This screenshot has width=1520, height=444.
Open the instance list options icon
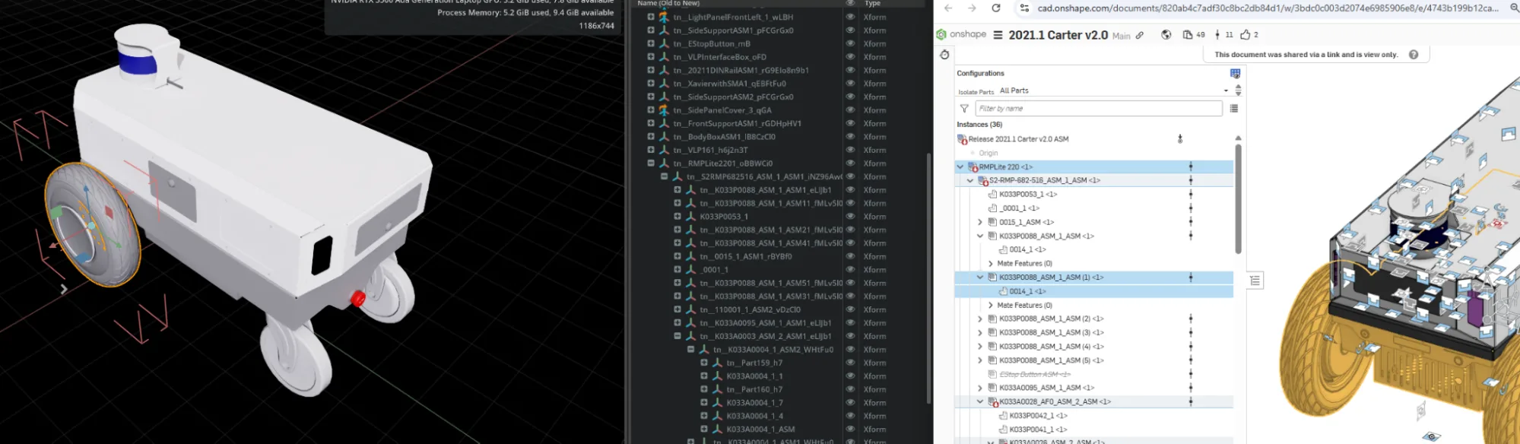pyautogui.click(x=1234, y=109)
